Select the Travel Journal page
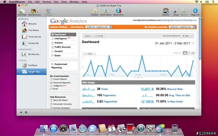Screen dimensions: 218x136 [x=32, y=37]
